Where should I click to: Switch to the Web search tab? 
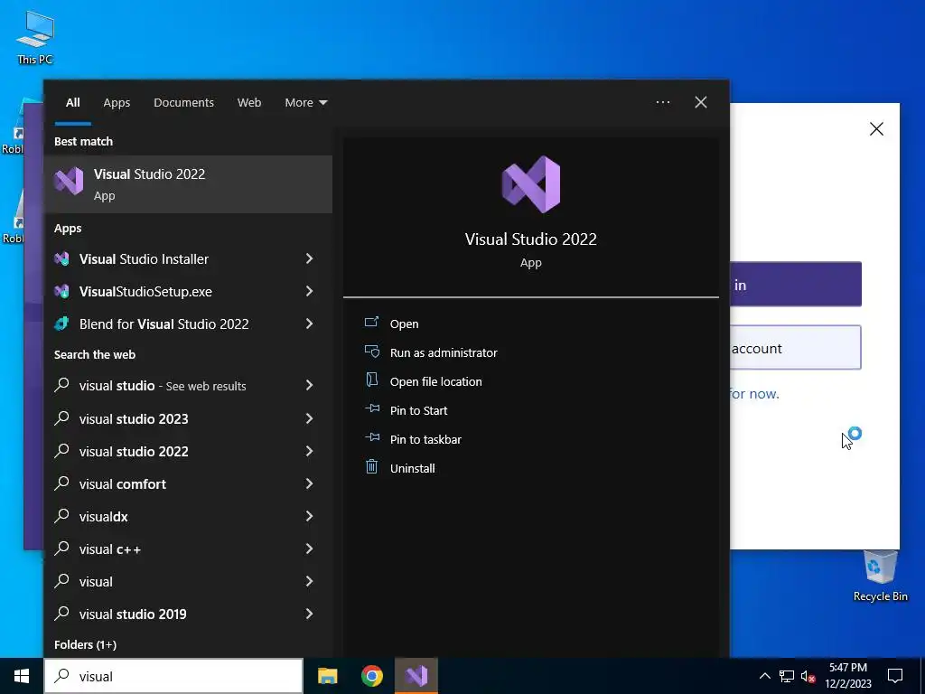pos(249,102)
